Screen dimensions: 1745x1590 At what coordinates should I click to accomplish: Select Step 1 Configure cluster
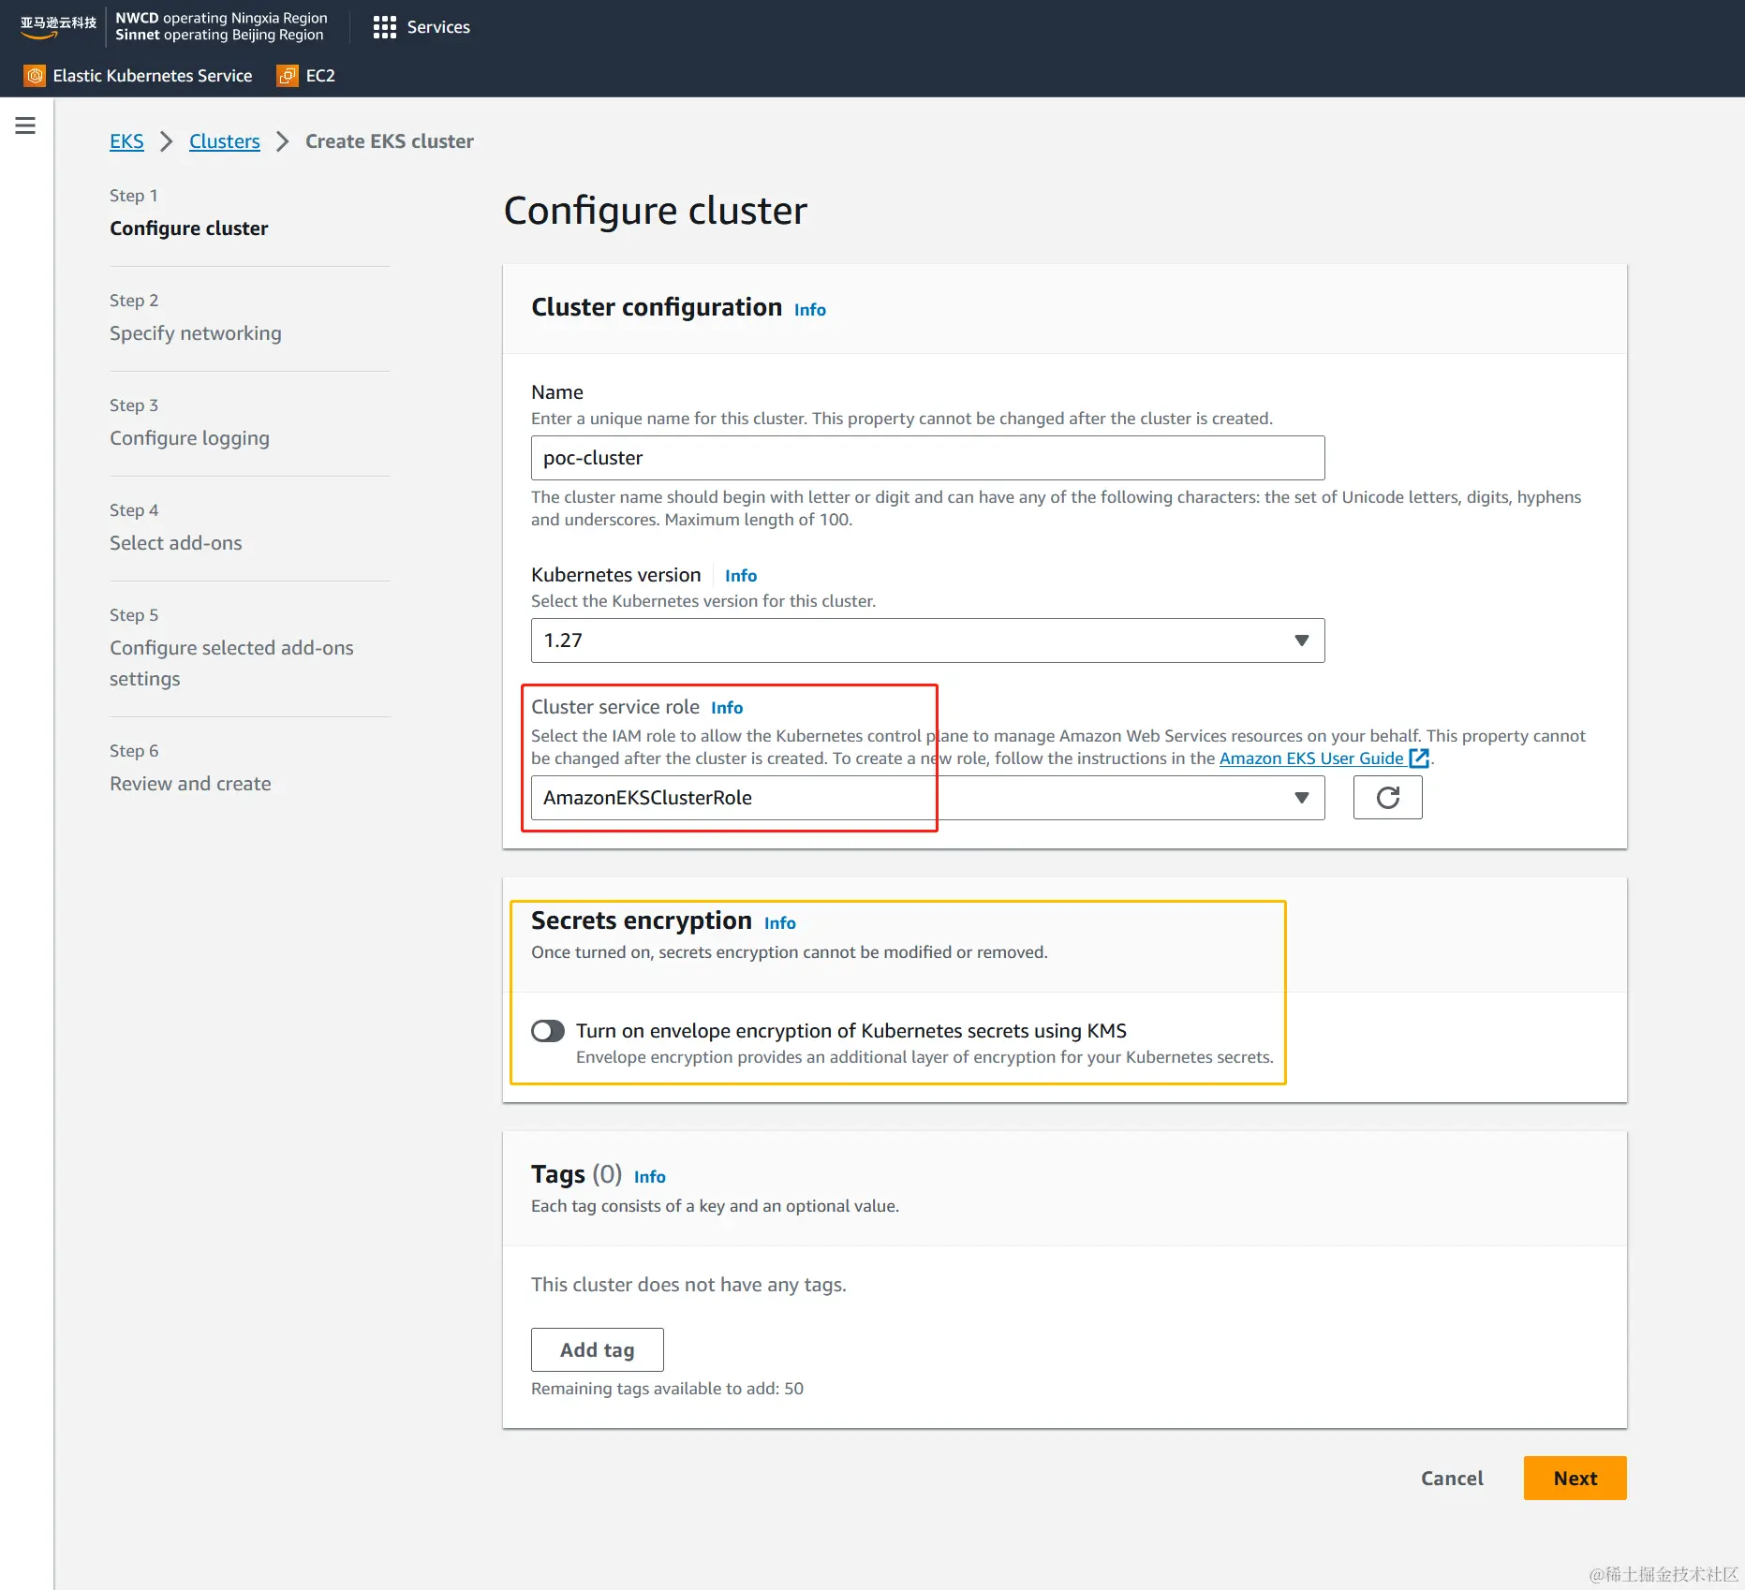[189, 228]
